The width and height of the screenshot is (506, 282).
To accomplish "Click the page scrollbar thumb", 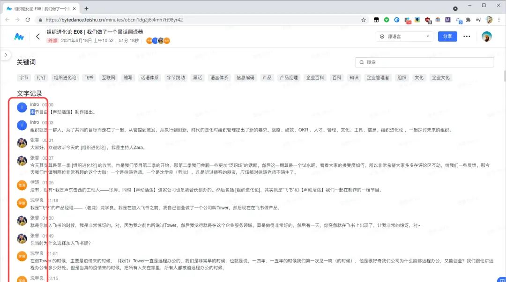I will (505, 76).
